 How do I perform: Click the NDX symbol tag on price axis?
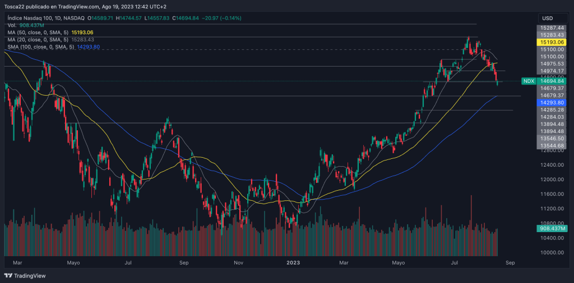click(528, 81)
